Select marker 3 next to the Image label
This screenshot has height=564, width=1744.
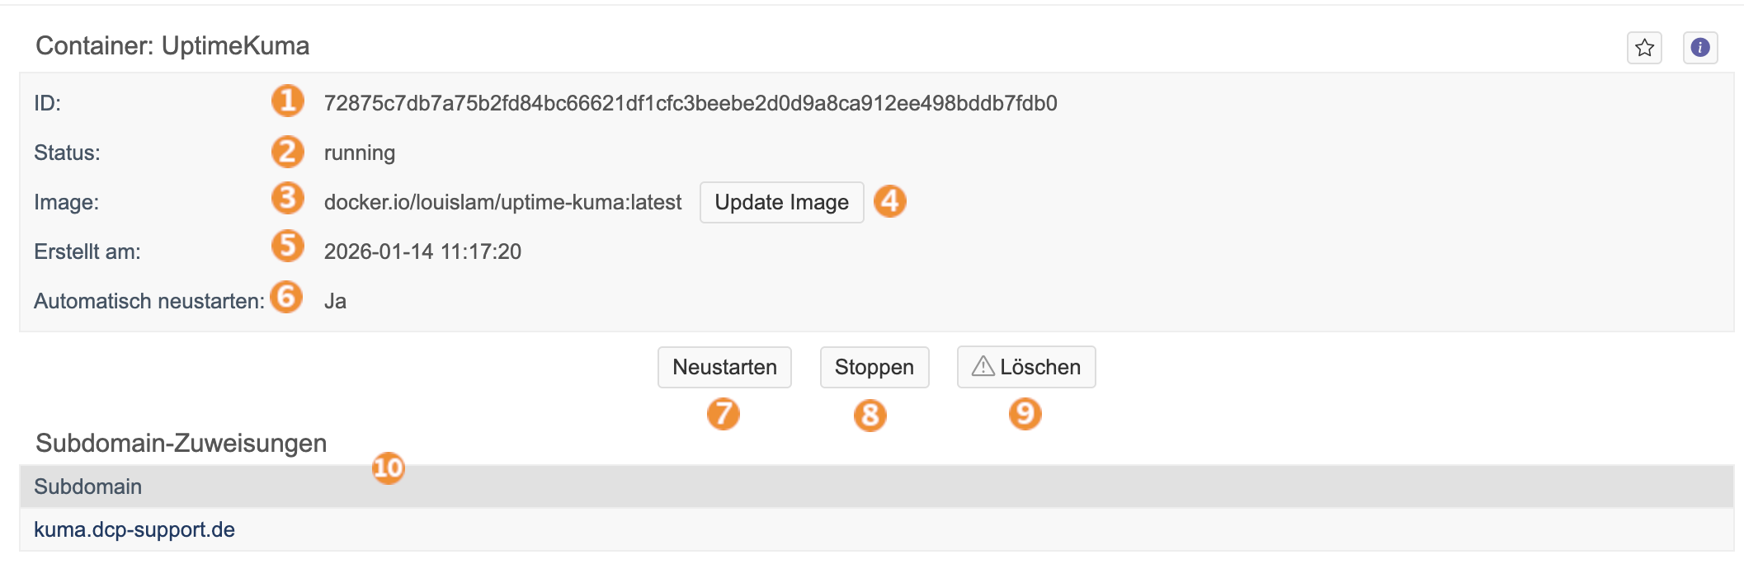point(287,198)
